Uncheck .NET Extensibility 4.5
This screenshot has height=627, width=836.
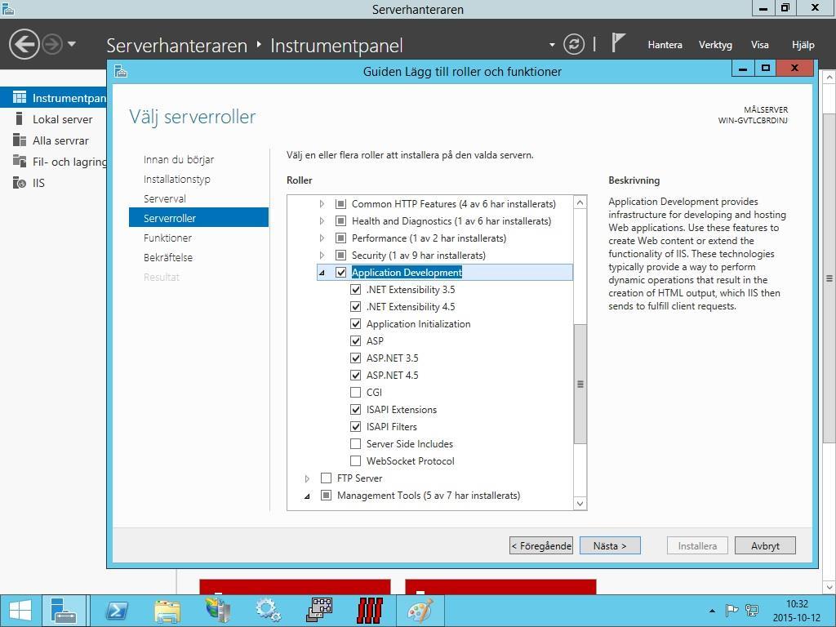(356, 307)
